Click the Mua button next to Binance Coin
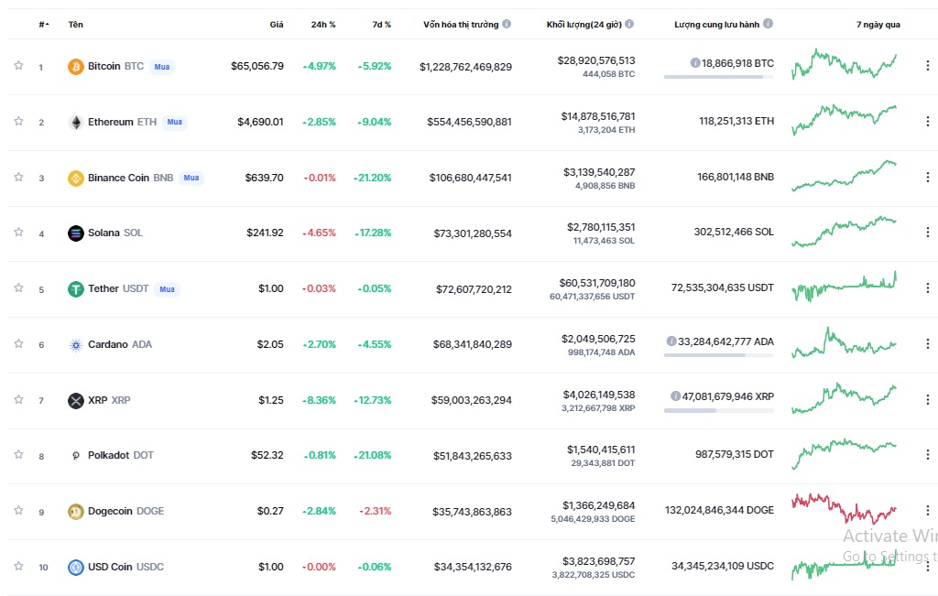The image size is (938, 596). 191,178
